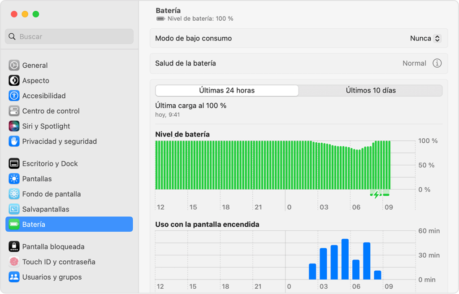This screenshot has height=294, width=459.
Task: Open Privacidad y seguridad pane
Action: point(59,142)
